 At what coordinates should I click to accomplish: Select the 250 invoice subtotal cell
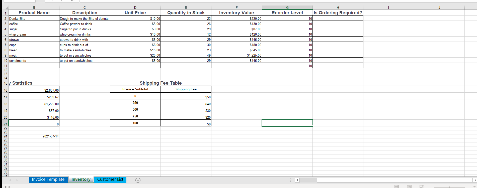coord(135,103)
